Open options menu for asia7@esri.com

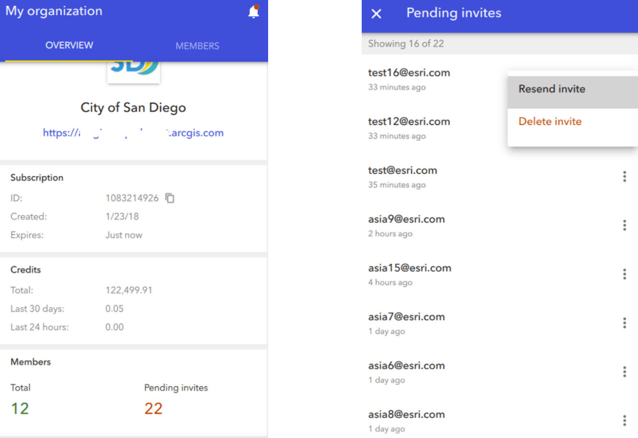624,323
